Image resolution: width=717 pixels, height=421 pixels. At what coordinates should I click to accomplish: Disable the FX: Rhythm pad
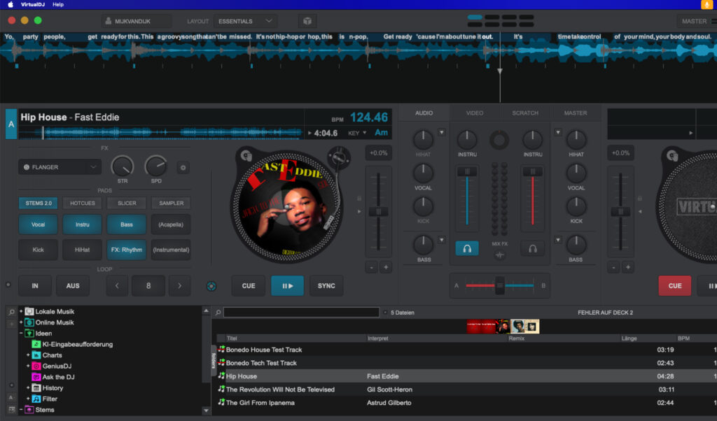point(126,250)
